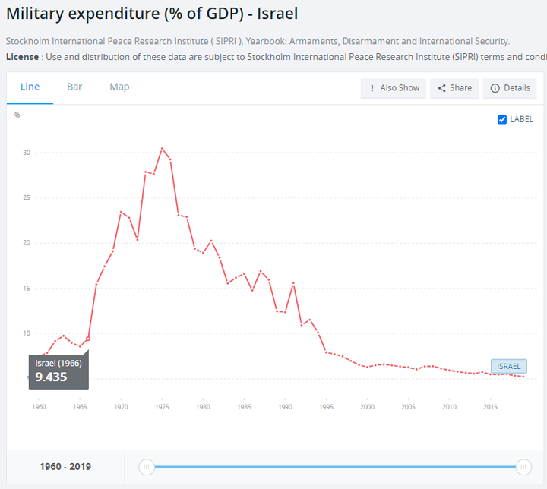Click the left year range slider handle

[x=147, y=467]
